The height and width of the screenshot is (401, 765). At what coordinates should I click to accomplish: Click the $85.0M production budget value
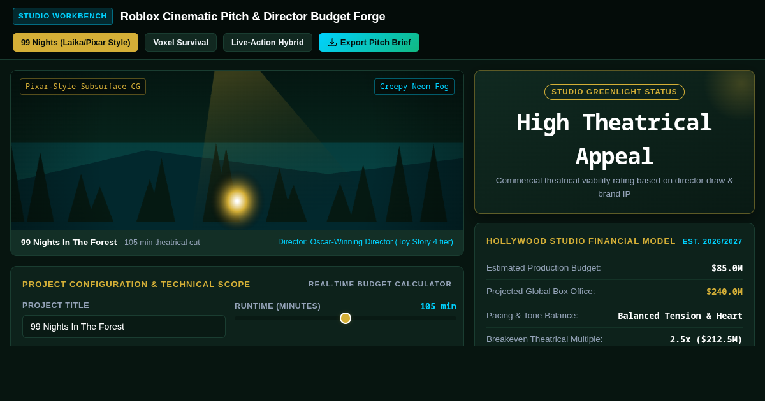point(727,268)
